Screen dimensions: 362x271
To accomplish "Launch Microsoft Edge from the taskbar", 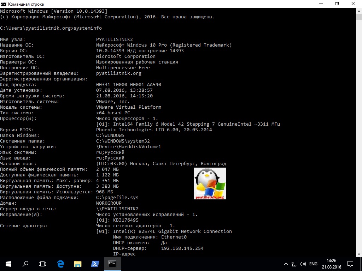I will [60, 264].
